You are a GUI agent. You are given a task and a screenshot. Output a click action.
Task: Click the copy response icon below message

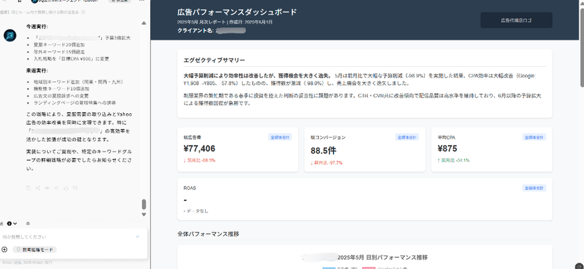coord(29,188)
